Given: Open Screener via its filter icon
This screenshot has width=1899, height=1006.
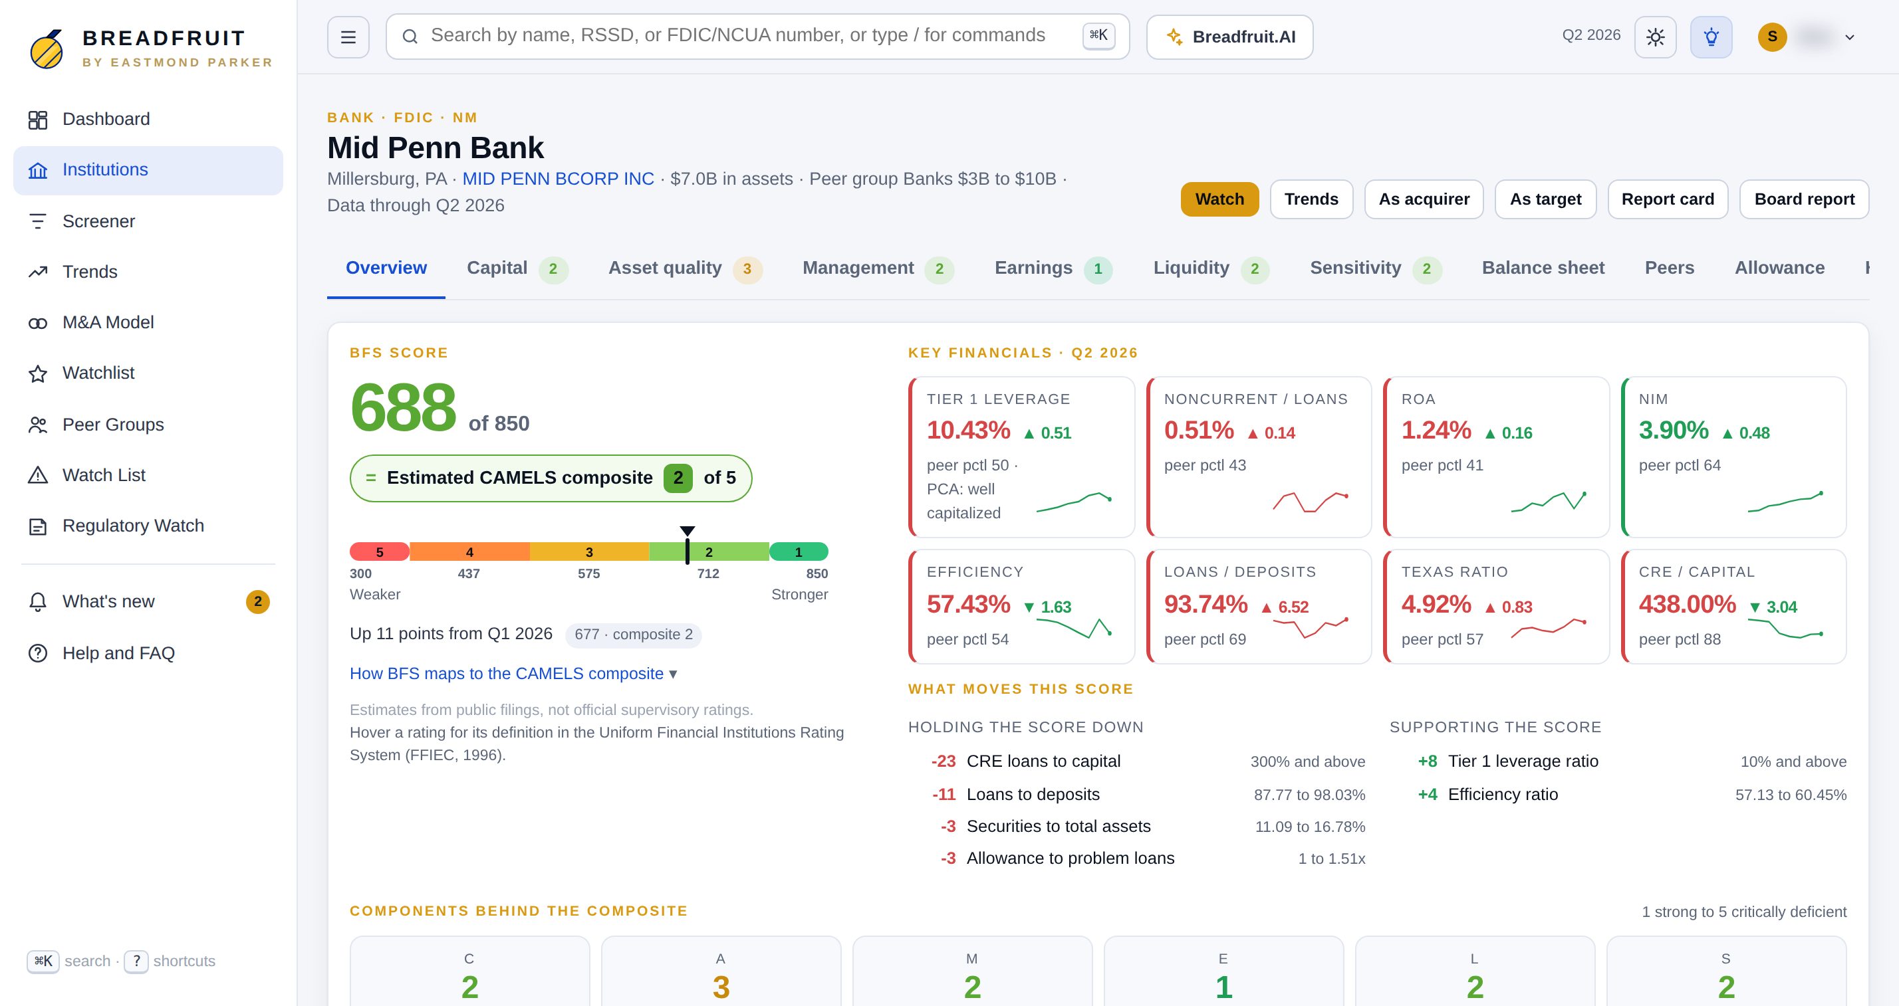Looking at the screenshot, I should click(x=38, y=221).
